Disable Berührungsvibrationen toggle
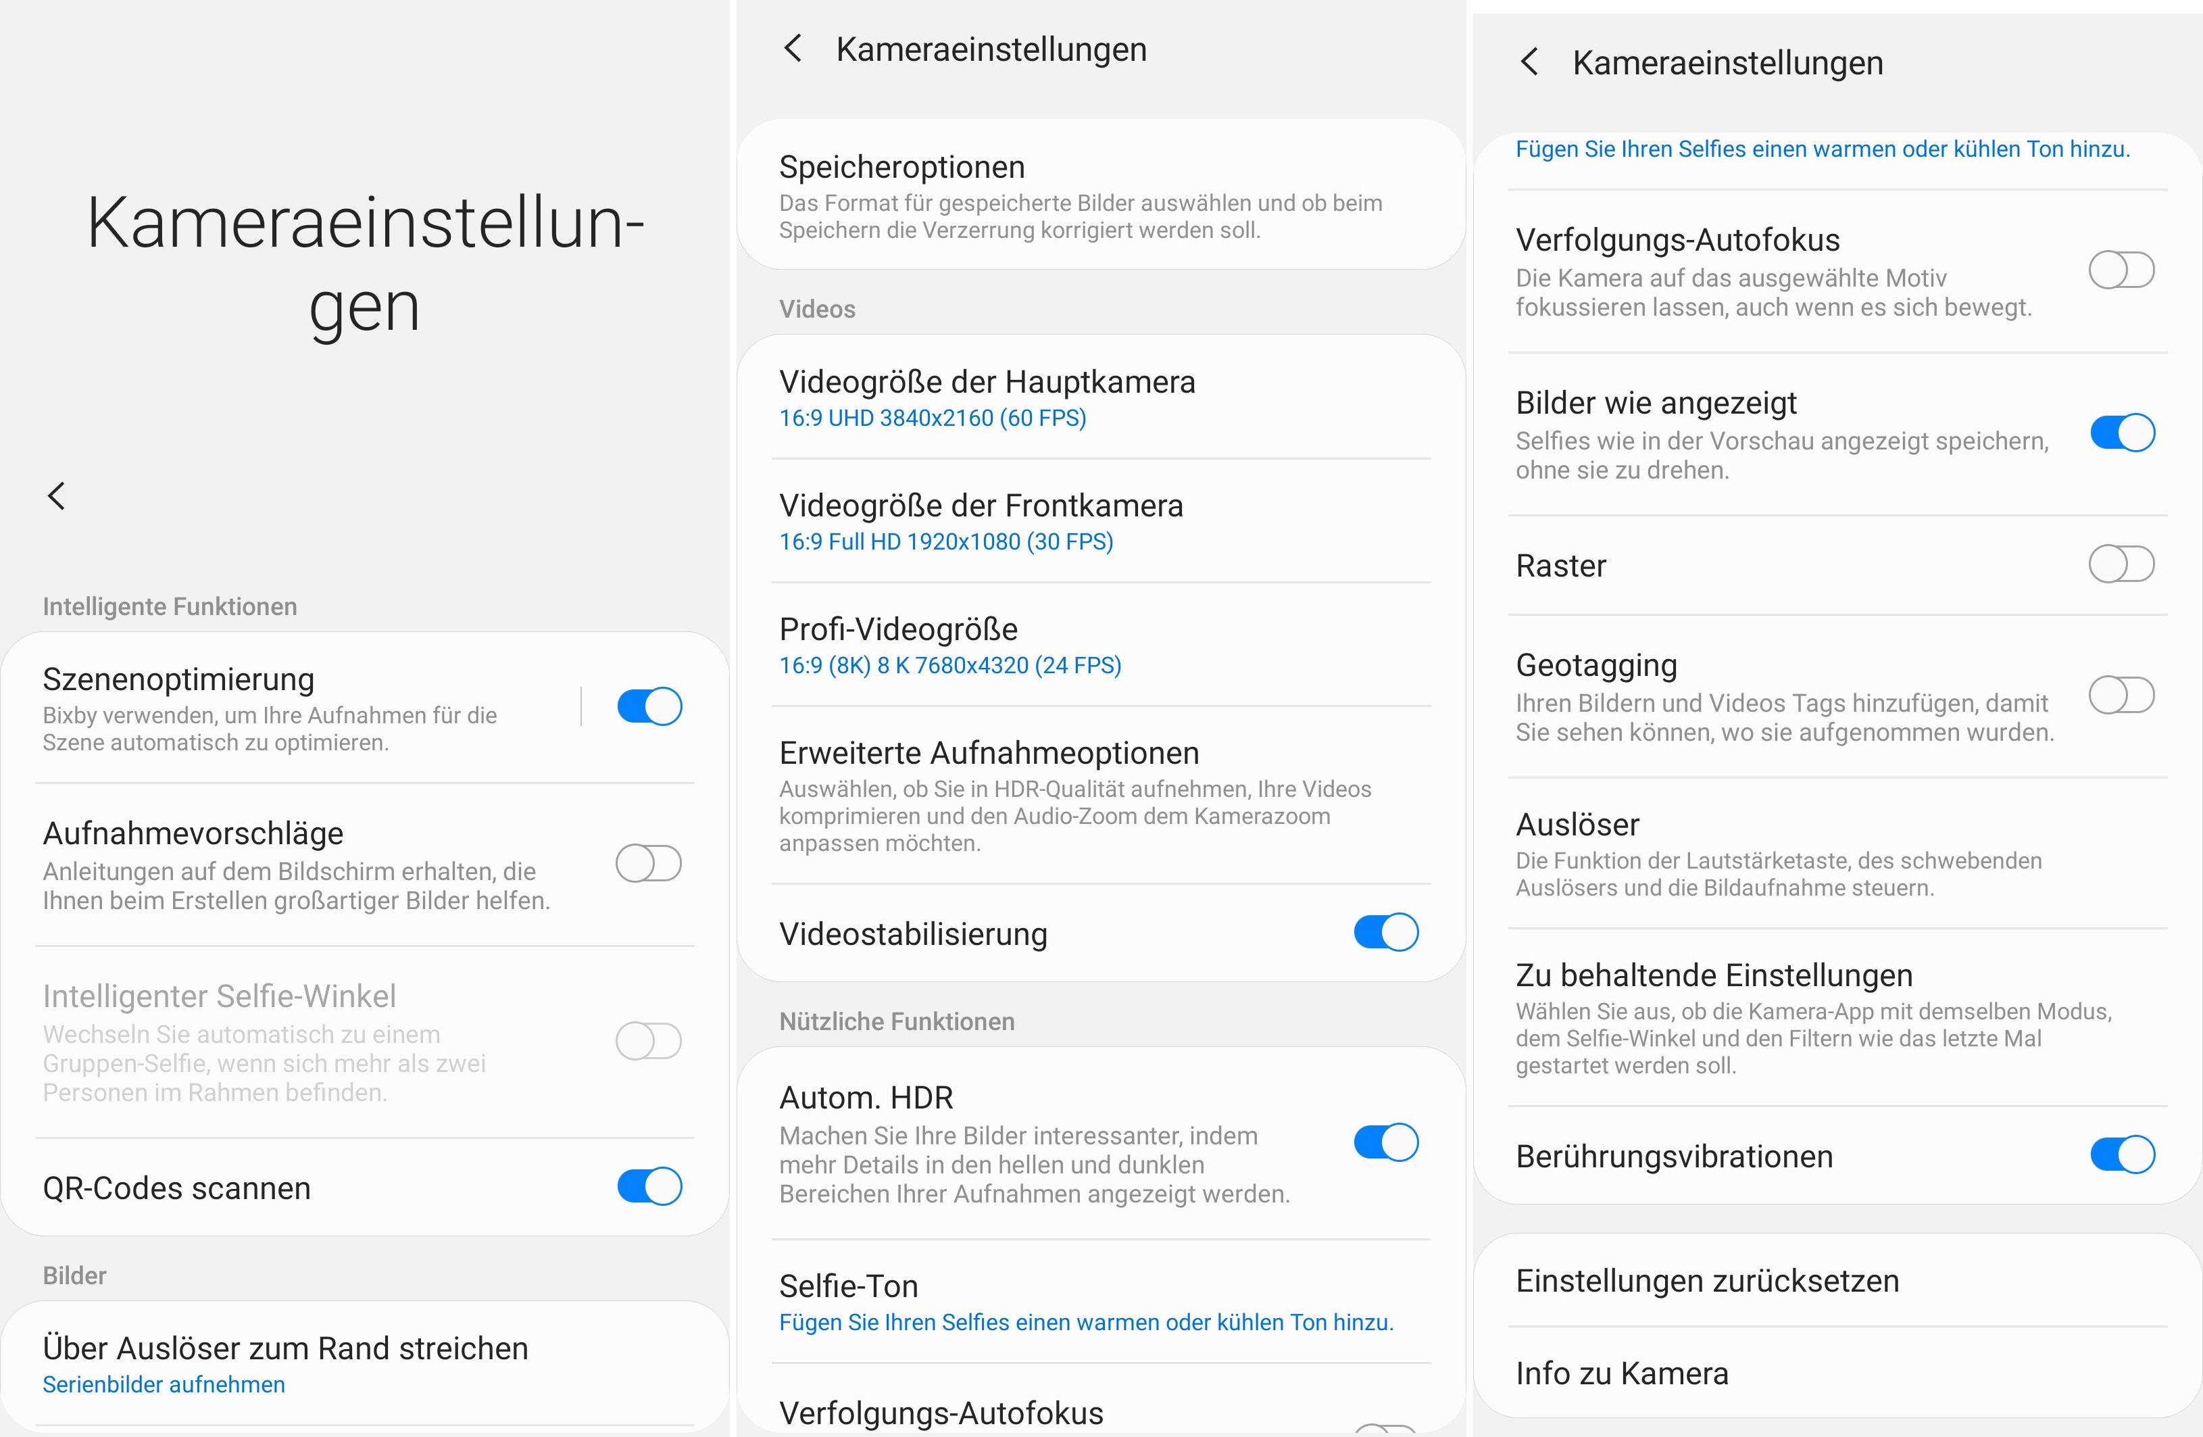This screenshot has height=1437, width=2203. (2121, 1154)
